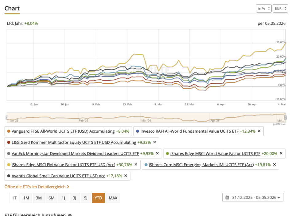
Task: Open iShares Edge MSCI EM Value Factor link
Action: click(64, 165)
